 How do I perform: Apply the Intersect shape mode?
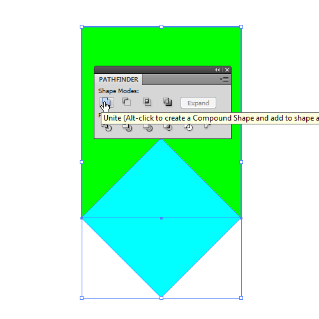point(147,102)
